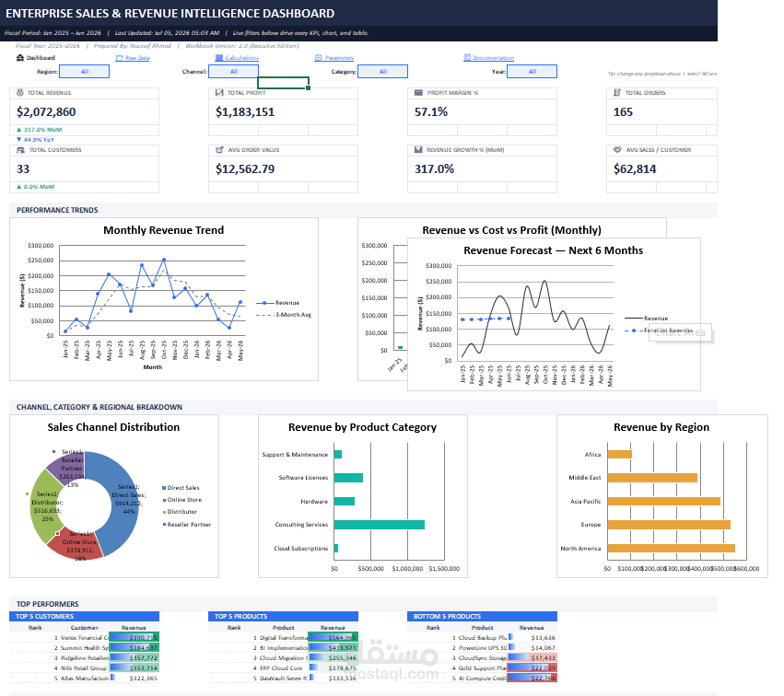Click the Revenue legend entry in Monthly Revenue Trend
The height and width of the screenshot is (696, 784).
[x=278, y=303]
